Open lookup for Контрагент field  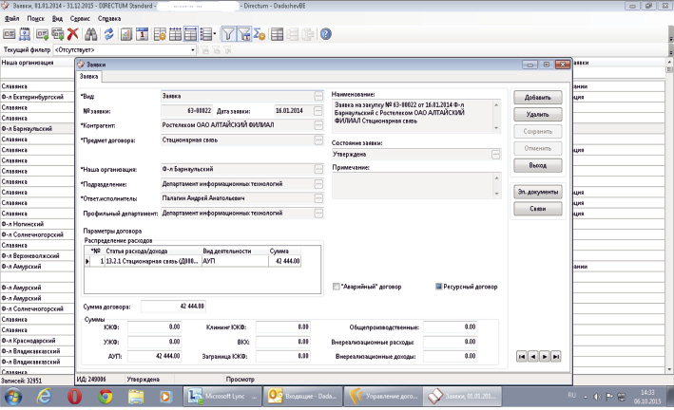(318, 125)
